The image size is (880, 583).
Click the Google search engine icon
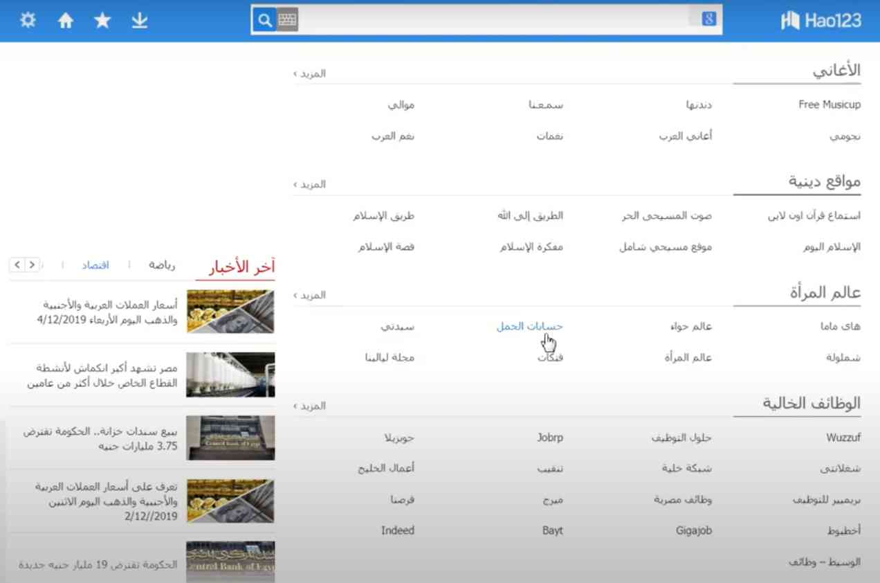(708, 19)
